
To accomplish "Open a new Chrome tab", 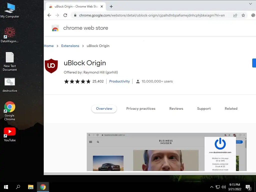I will (x=111, y=6).
